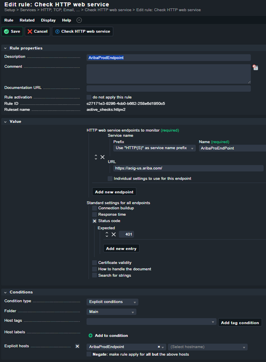Remove AribaProdEndpoint from explicit hosts
266x362 pixels.
(x=159, y=347)
